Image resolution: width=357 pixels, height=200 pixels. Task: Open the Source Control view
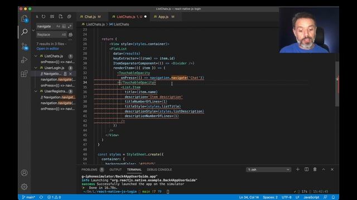tap(25, 46)
